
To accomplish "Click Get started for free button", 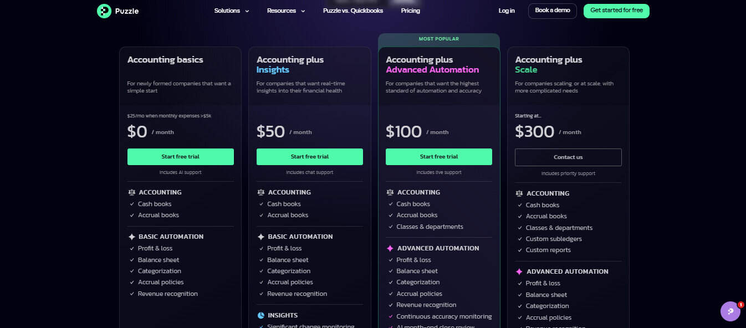I will (616, 11).
